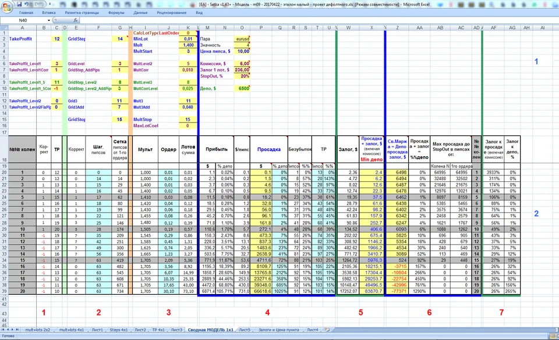Click the Комиссия, $ label
The image size is (559, 340).
point(213,64)
